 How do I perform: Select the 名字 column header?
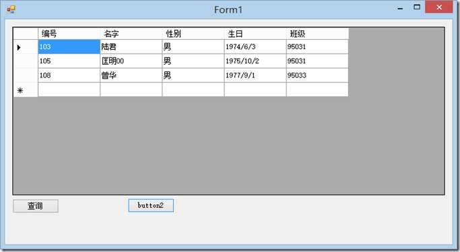click(x=131, y=34)
